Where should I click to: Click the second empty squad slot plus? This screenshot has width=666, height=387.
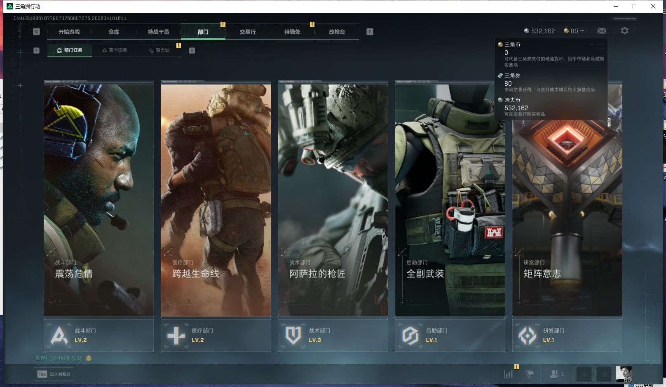pyautogui.click(x=604, y=374)
